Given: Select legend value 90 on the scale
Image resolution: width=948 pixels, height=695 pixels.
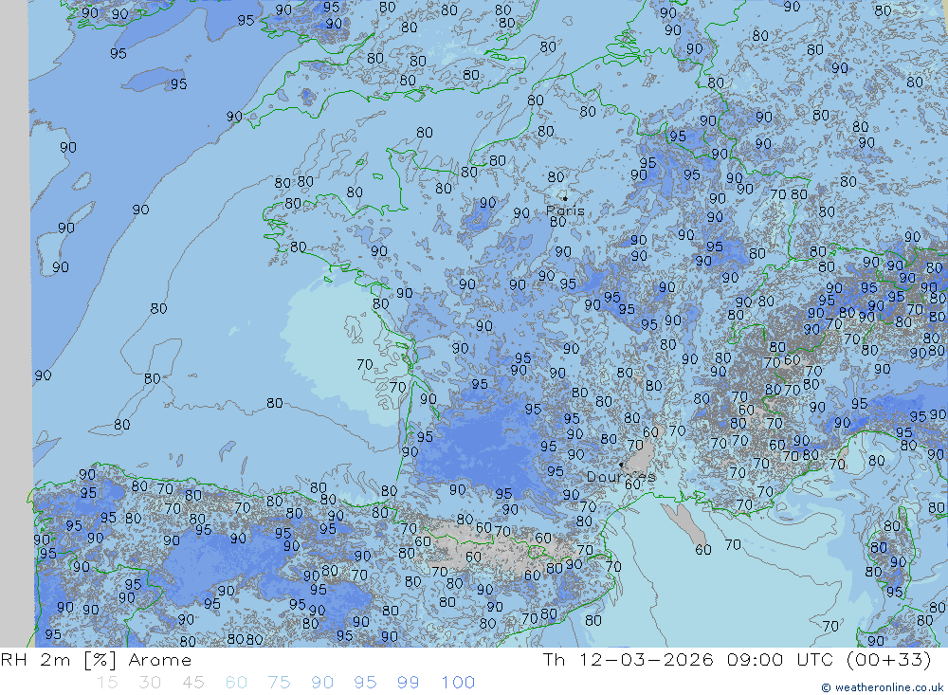Looking at the screenshot, I should point(322,683).
